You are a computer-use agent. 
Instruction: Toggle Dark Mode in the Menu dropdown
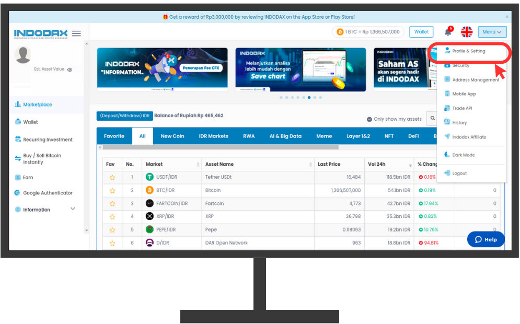click(x=459, y=155)
